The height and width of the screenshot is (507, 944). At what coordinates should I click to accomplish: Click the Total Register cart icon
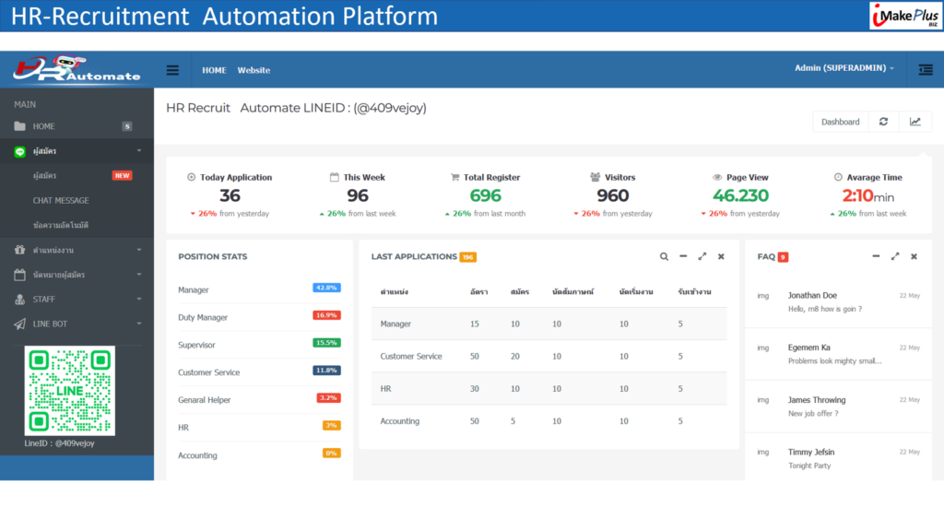[x=454, y=177]
